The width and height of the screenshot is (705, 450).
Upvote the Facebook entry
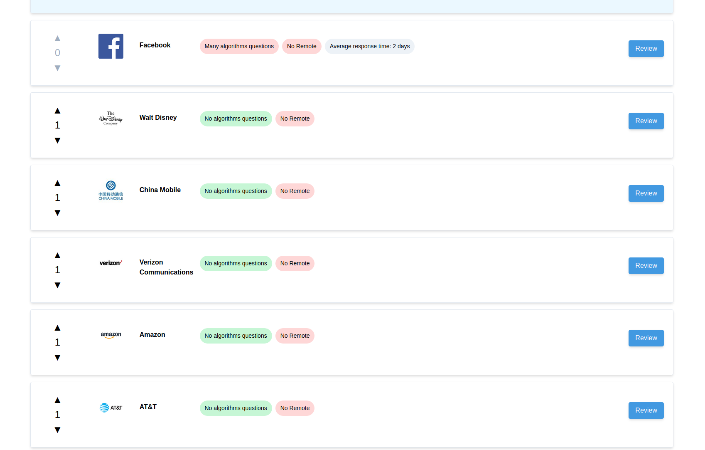point(57,38)
